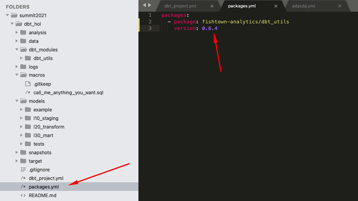Click the dbt_project.yml file icon in sidebar
Image resolution: width=358 pixels, height=201 pixels.
(23, 178)
